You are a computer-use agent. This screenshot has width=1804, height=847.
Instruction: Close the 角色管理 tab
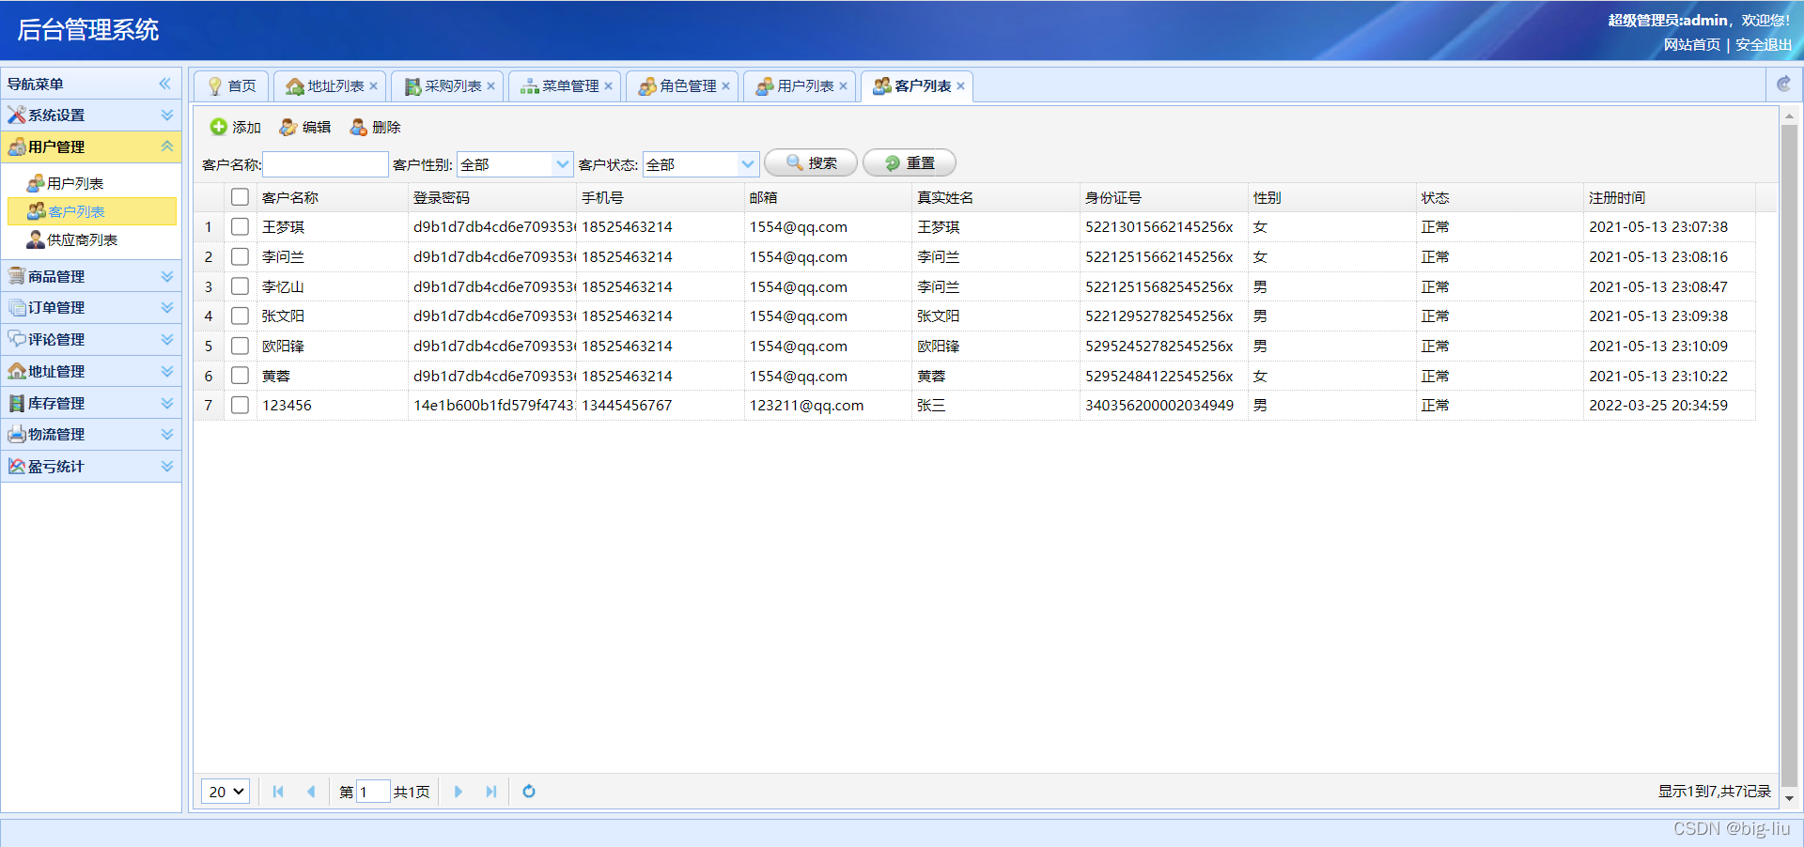click(x=725, y=86)
